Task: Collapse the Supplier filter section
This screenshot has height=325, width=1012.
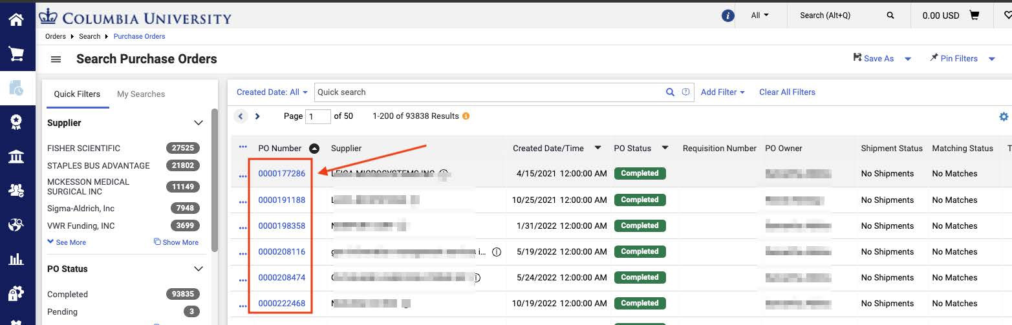Action: [199, 123]
